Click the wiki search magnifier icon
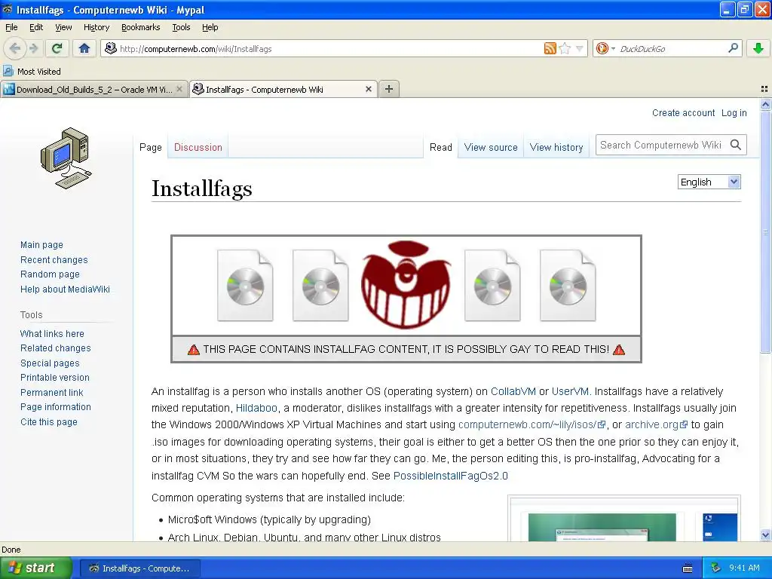This screenshot has height=579, width=772. pyautogui.click(x=736, y=145)
